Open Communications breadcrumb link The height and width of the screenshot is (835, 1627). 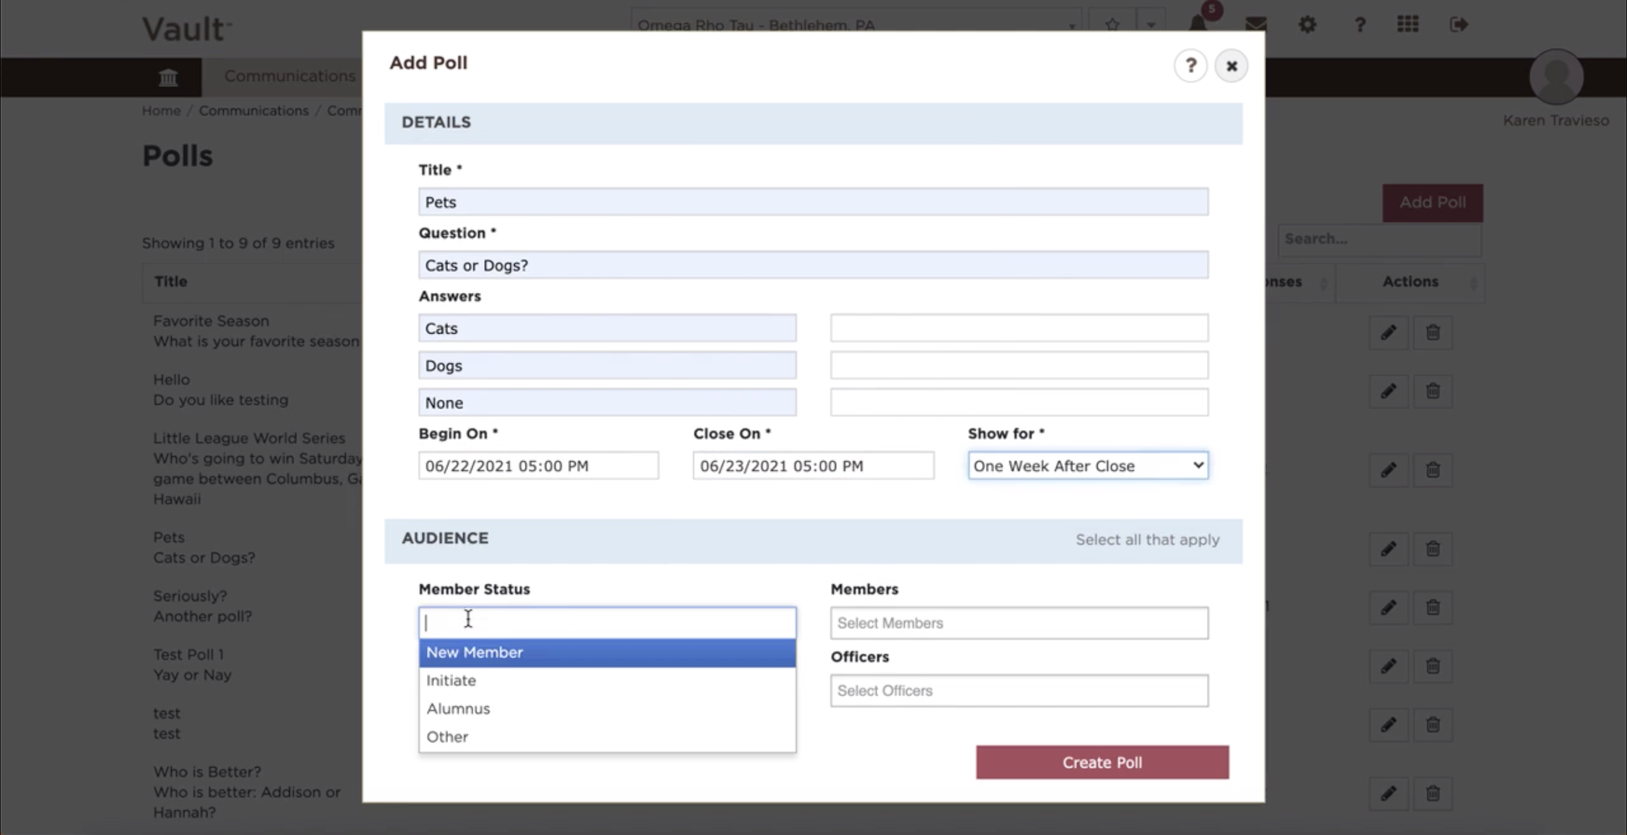pos(254,111)
